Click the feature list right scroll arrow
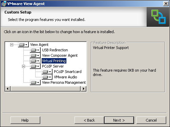 pos(84,88)
